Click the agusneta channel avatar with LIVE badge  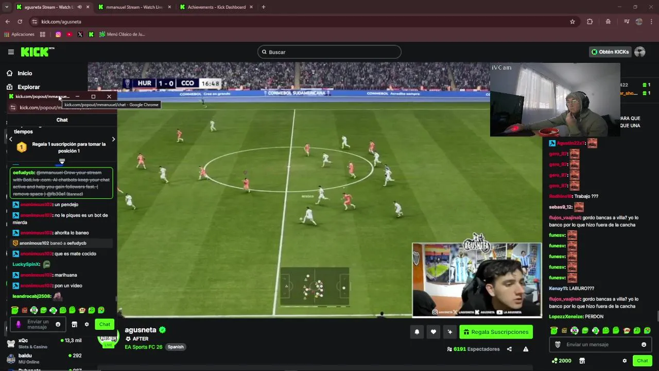tap(108, 338)
